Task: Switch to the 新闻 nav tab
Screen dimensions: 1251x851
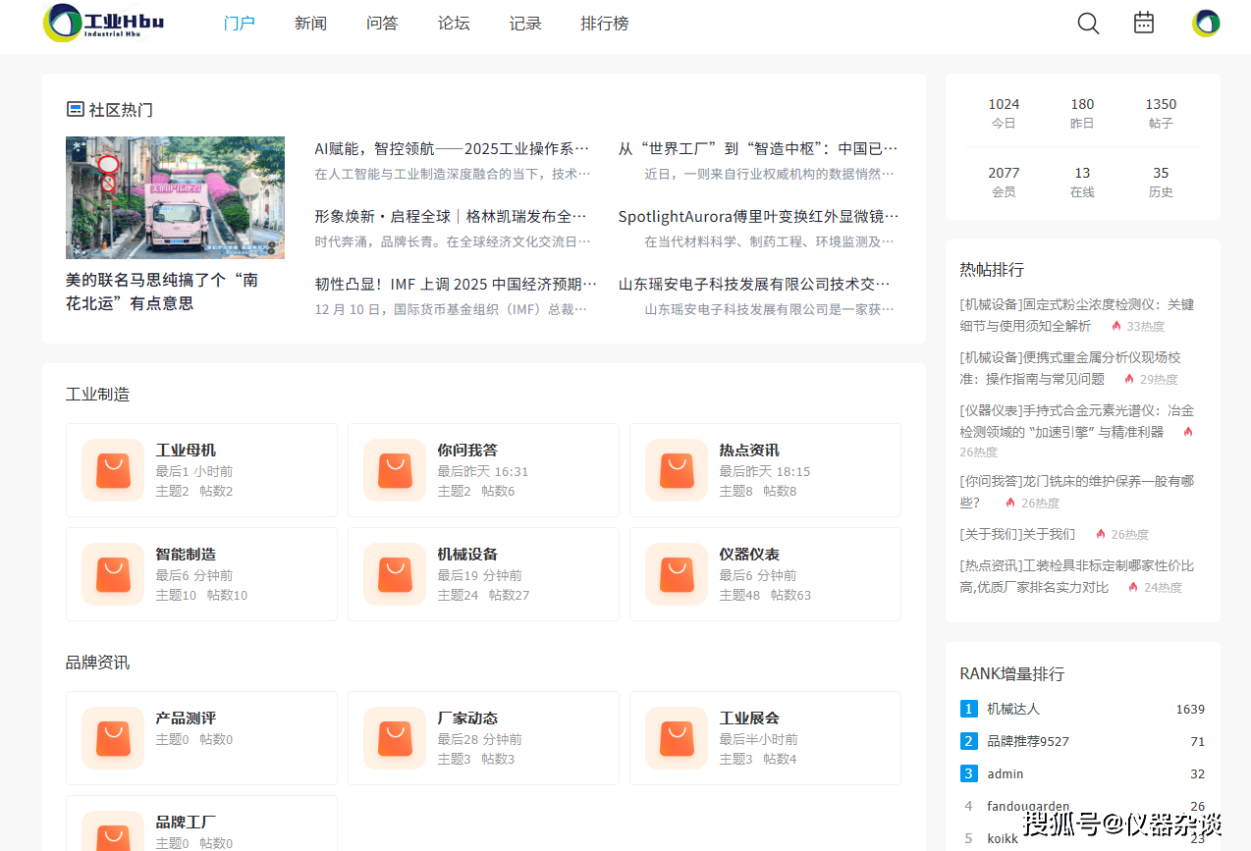Action: click(x=310, y=24)
